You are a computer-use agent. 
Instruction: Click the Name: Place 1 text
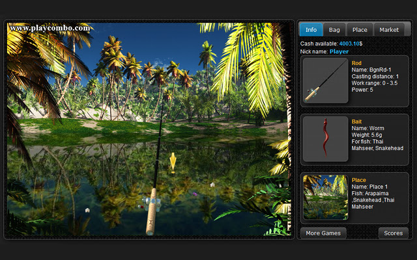pos(369,187)
